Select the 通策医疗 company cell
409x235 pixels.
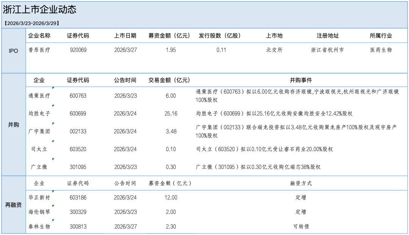pos(39,96)
